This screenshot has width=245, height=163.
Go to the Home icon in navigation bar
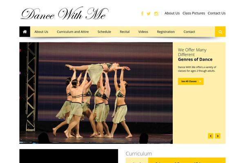(x=24, y=32)
